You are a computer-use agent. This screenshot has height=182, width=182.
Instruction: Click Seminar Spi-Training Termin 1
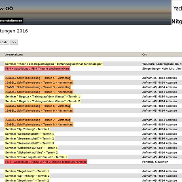pyautogui.click(x=27, y=129)
